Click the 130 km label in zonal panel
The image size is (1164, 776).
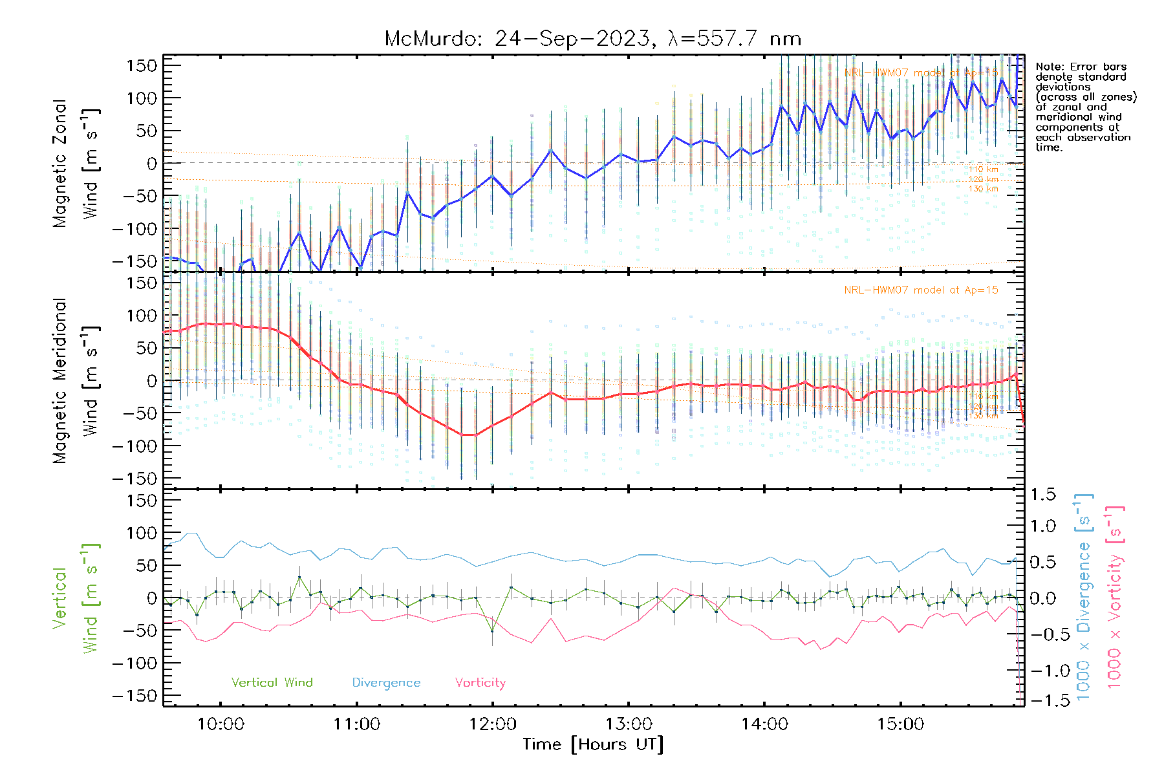point(983,189)
